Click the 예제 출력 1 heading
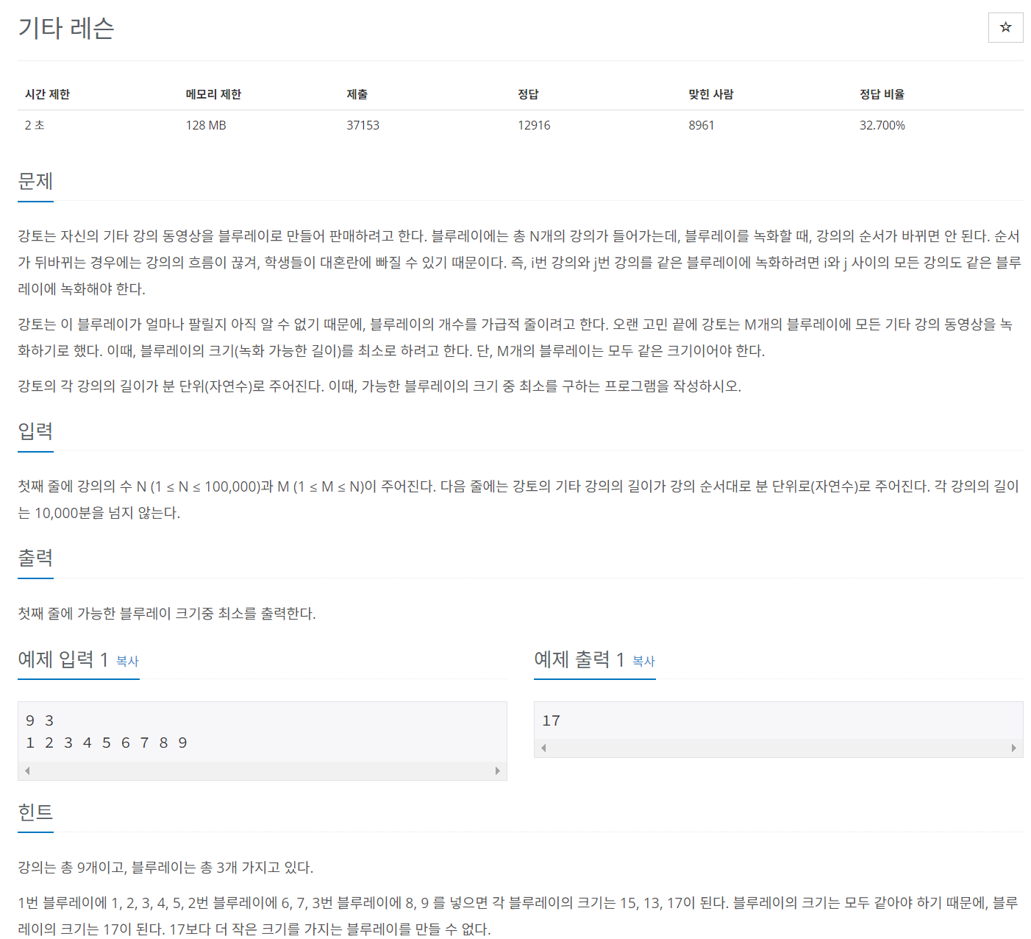The image size is (1031, 939). 579,659
